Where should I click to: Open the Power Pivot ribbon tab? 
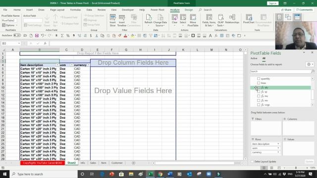pos(158,10)
